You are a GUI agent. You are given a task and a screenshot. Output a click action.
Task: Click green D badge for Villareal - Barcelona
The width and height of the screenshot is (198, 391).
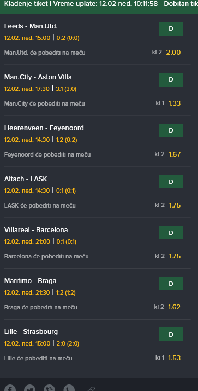171,232
